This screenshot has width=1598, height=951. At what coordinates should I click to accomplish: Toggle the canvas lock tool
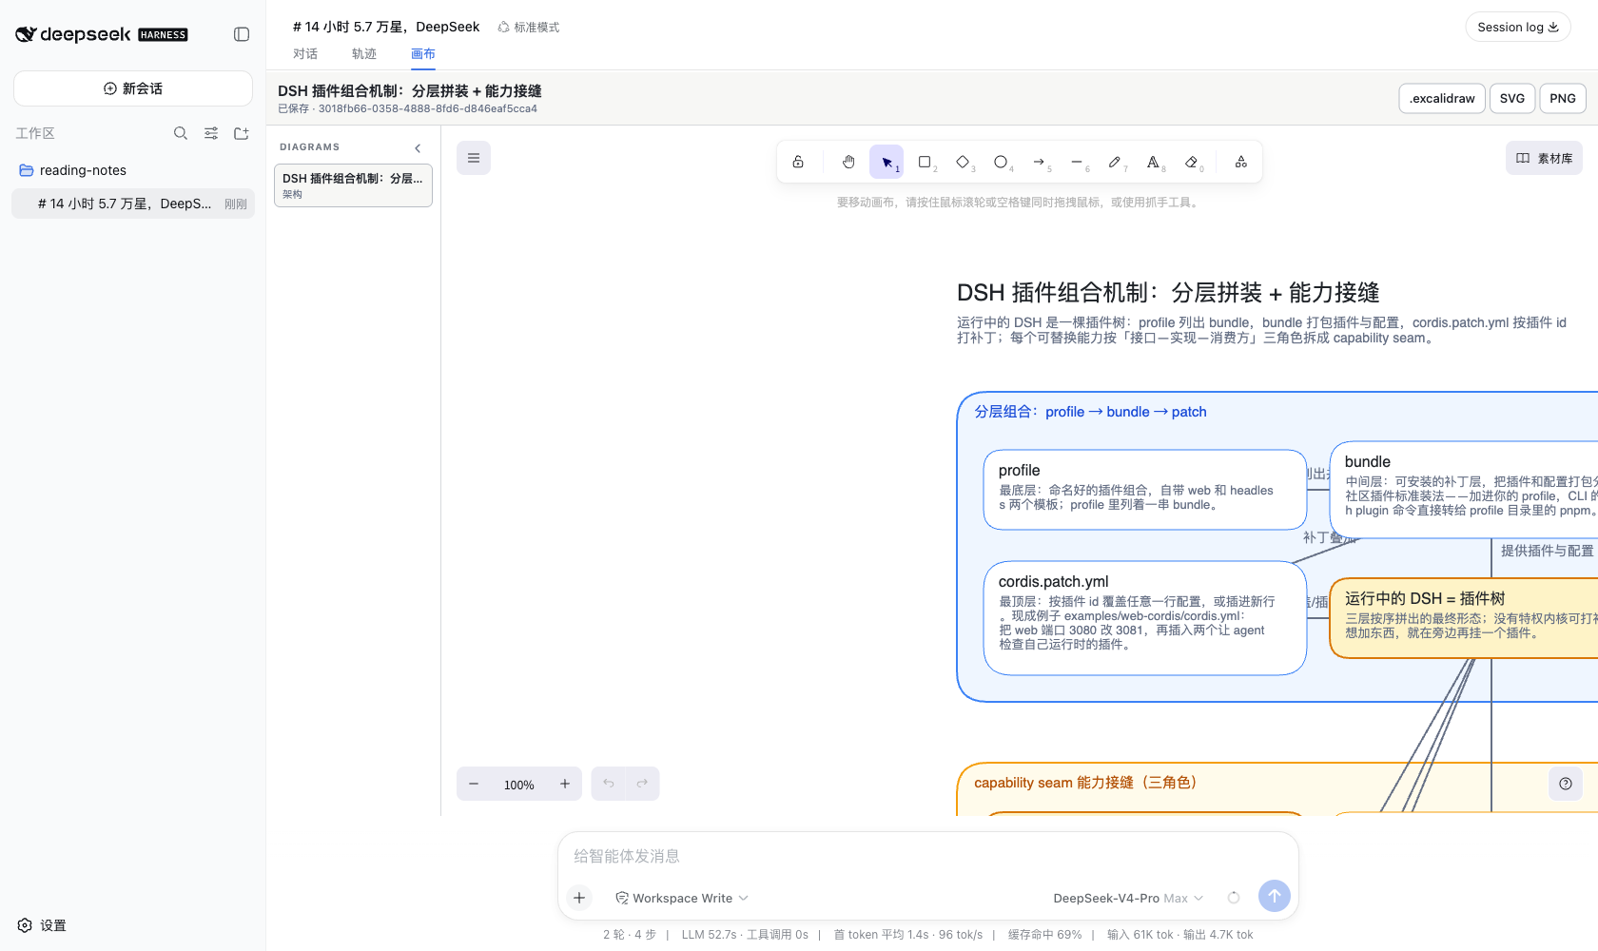pyautogui.click(x=798, y=162)
